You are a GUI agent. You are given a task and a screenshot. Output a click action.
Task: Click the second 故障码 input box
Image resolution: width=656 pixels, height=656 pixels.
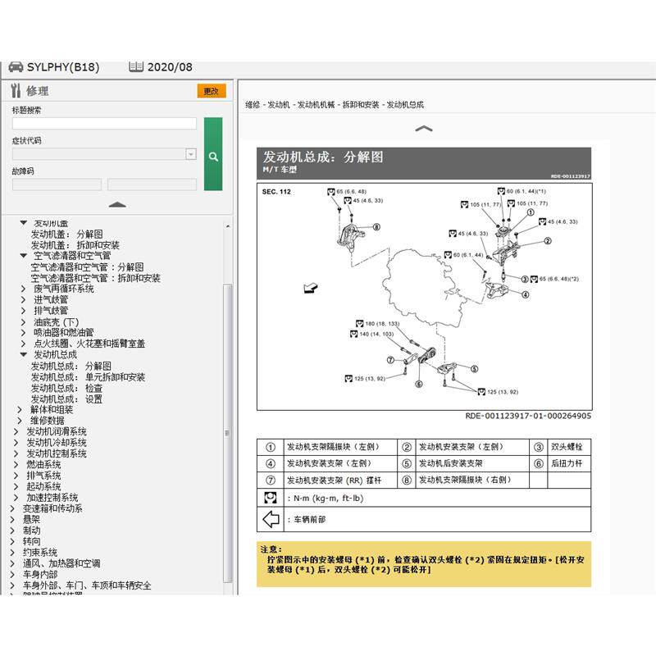[152, 184]
